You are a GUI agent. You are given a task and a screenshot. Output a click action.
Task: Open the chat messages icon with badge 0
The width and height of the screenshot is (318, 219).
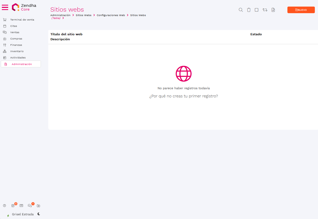pos(30,206)
